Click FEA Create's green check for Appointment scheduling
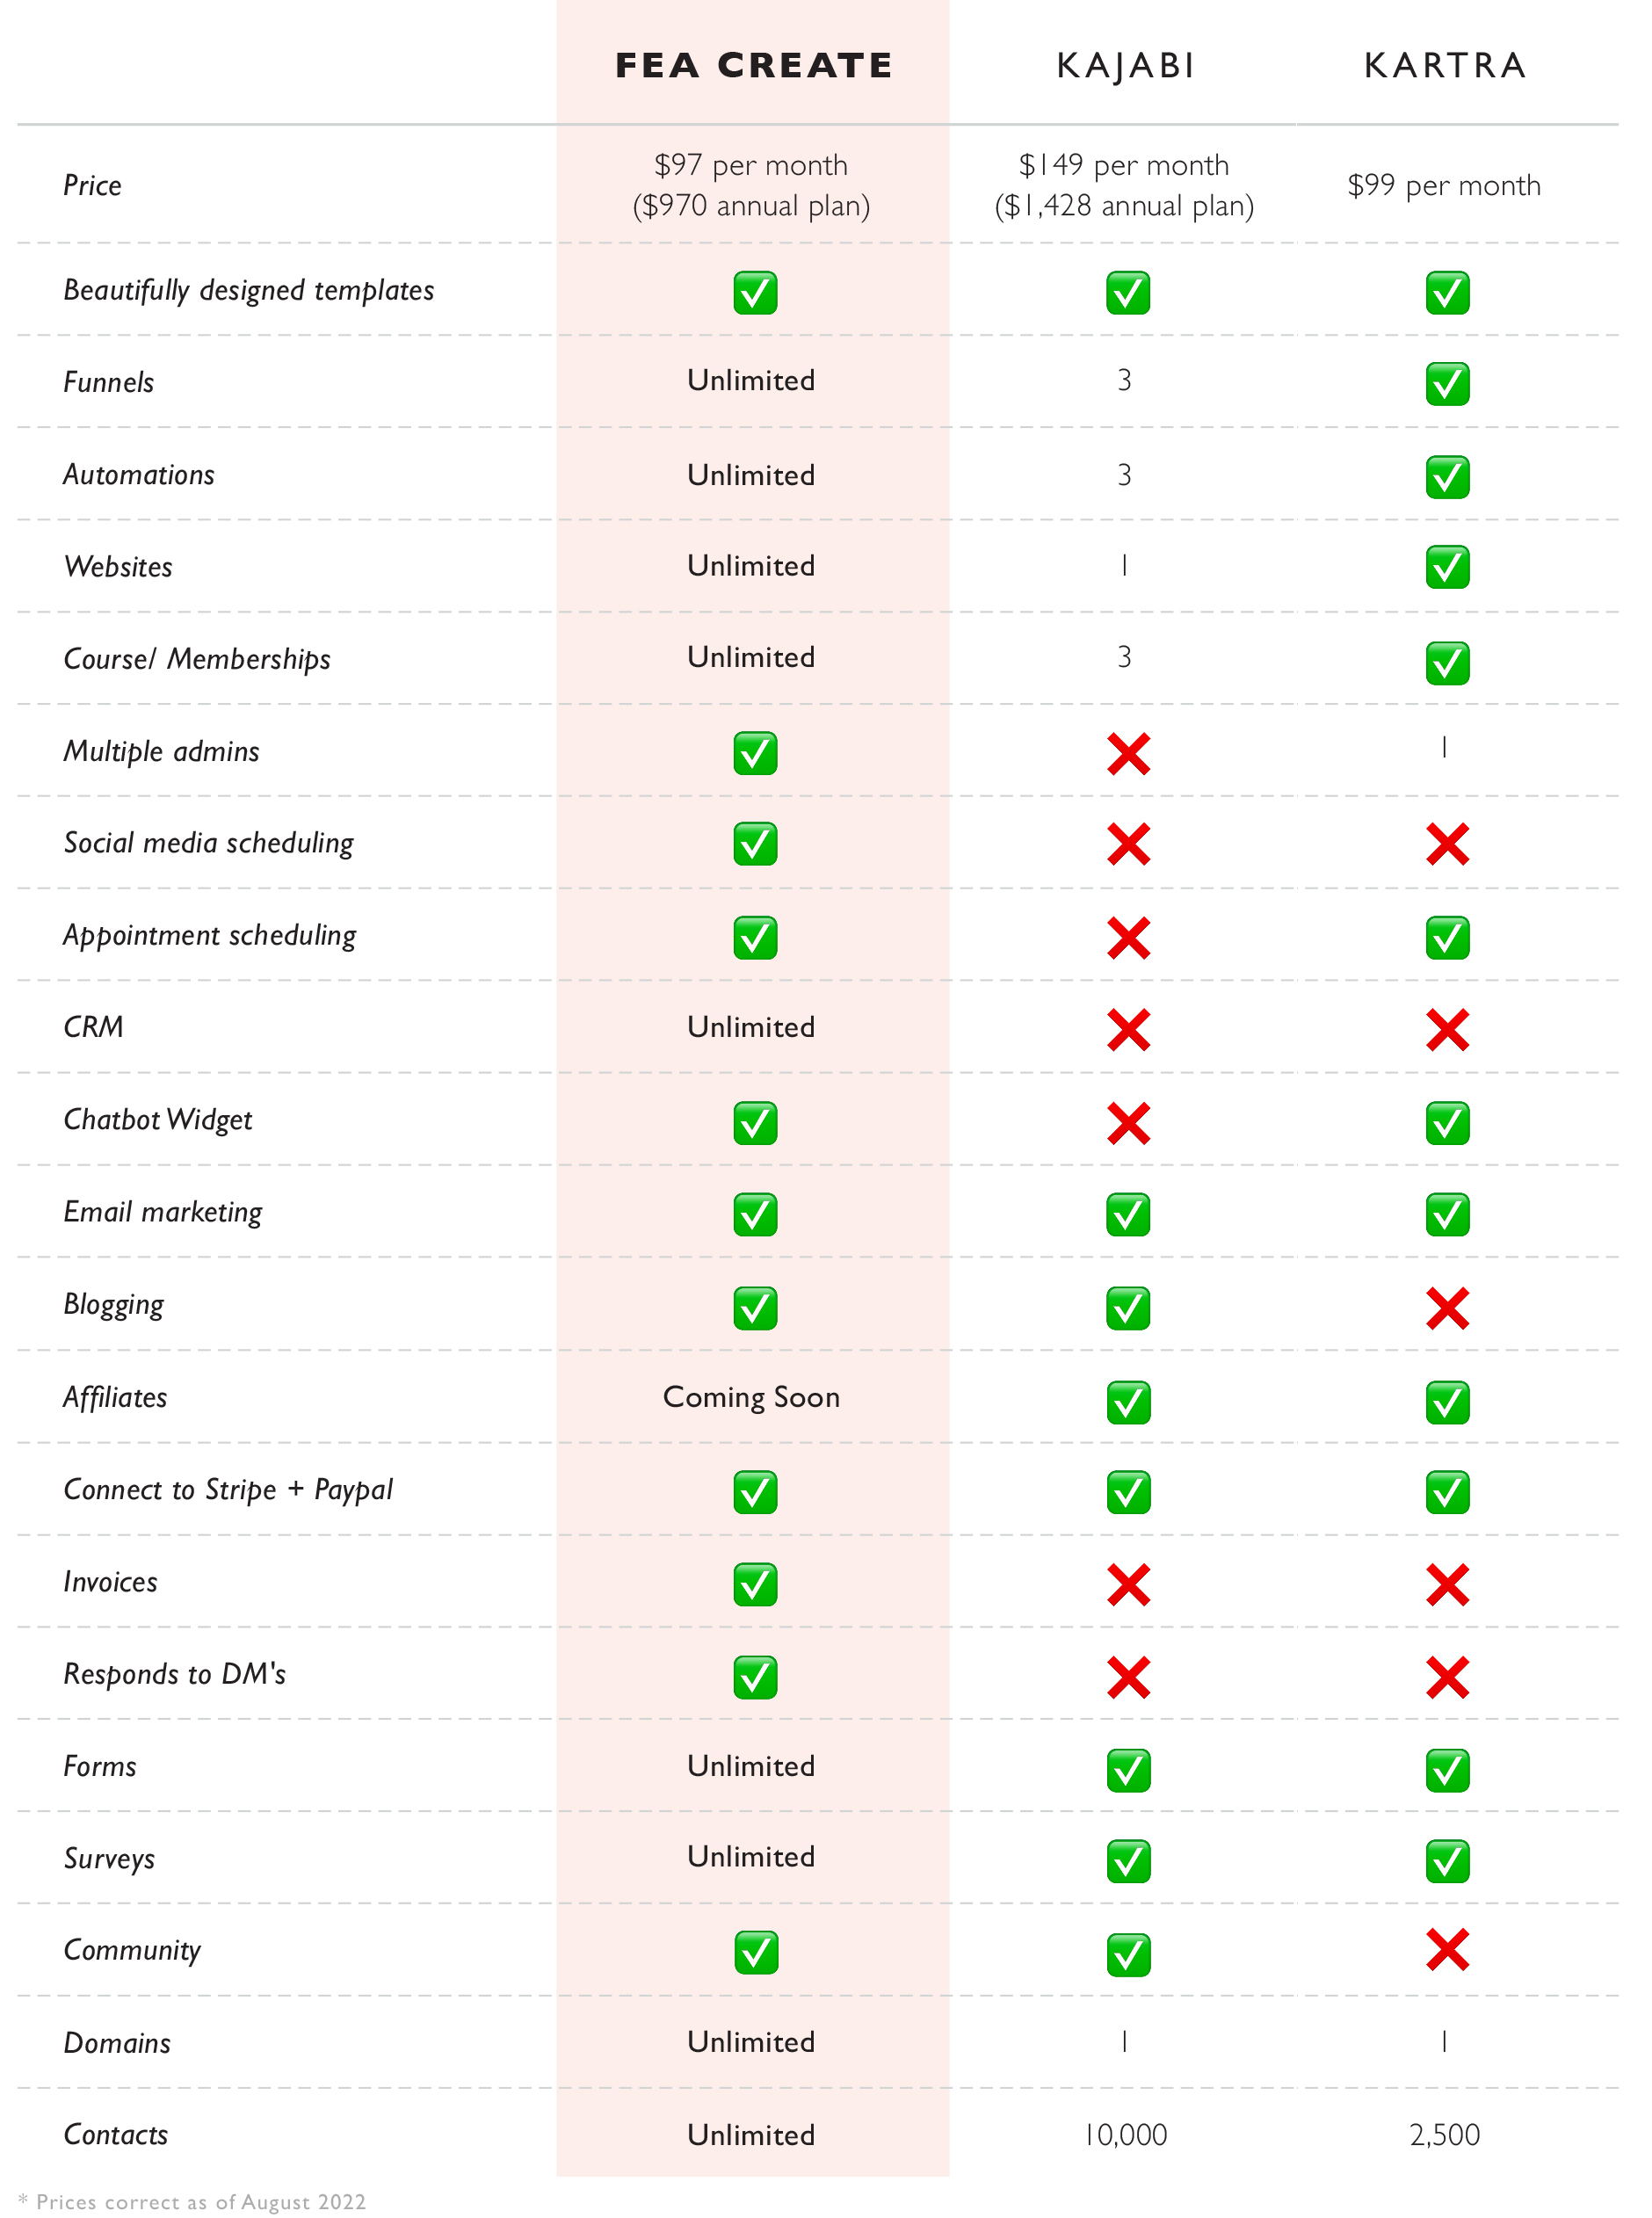Image resolution: width=1652 pixels, height=2218 pixels. (x=755, y=938)
